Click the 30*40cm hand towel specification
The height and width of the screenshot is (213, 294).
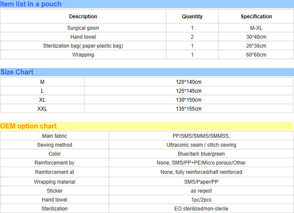point(256,37)
